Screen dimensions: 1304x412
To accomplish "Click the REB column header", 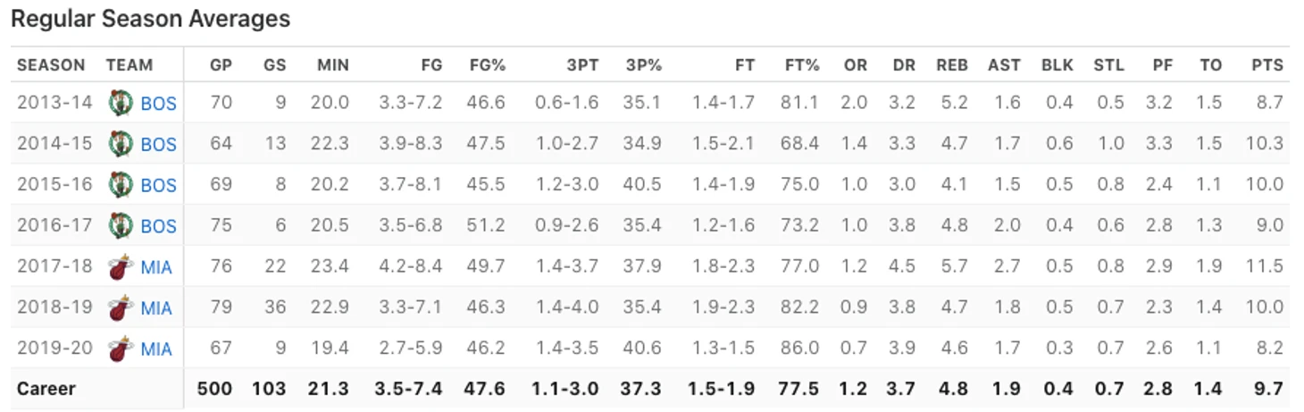I will [952, 65].
